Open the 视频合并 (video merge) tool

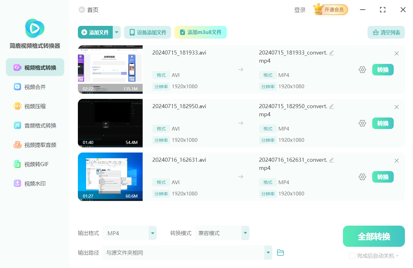click(35, 87)
